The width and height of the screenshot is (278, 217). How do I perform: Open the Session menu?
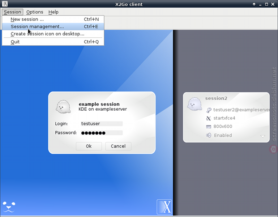[x=12, y=12]
